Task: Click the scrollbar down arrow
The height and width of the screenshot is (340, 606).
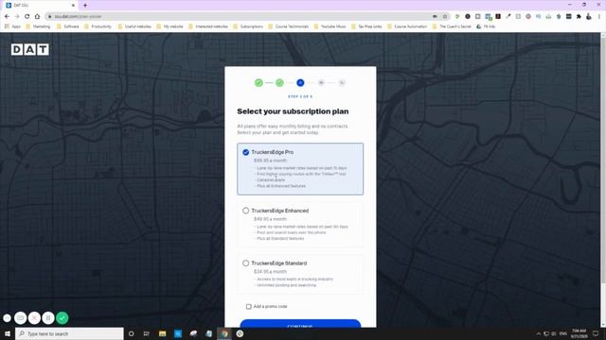Action: (x=603, y=325)
